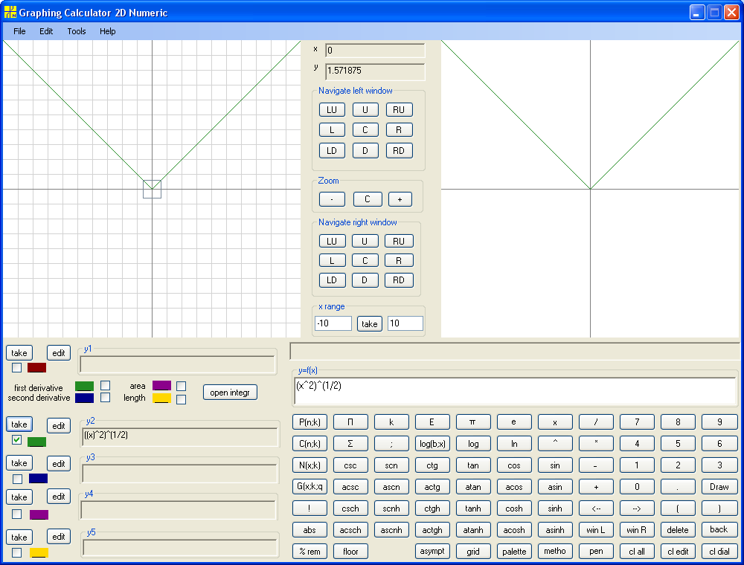Click the Draw button

(719, 487)
